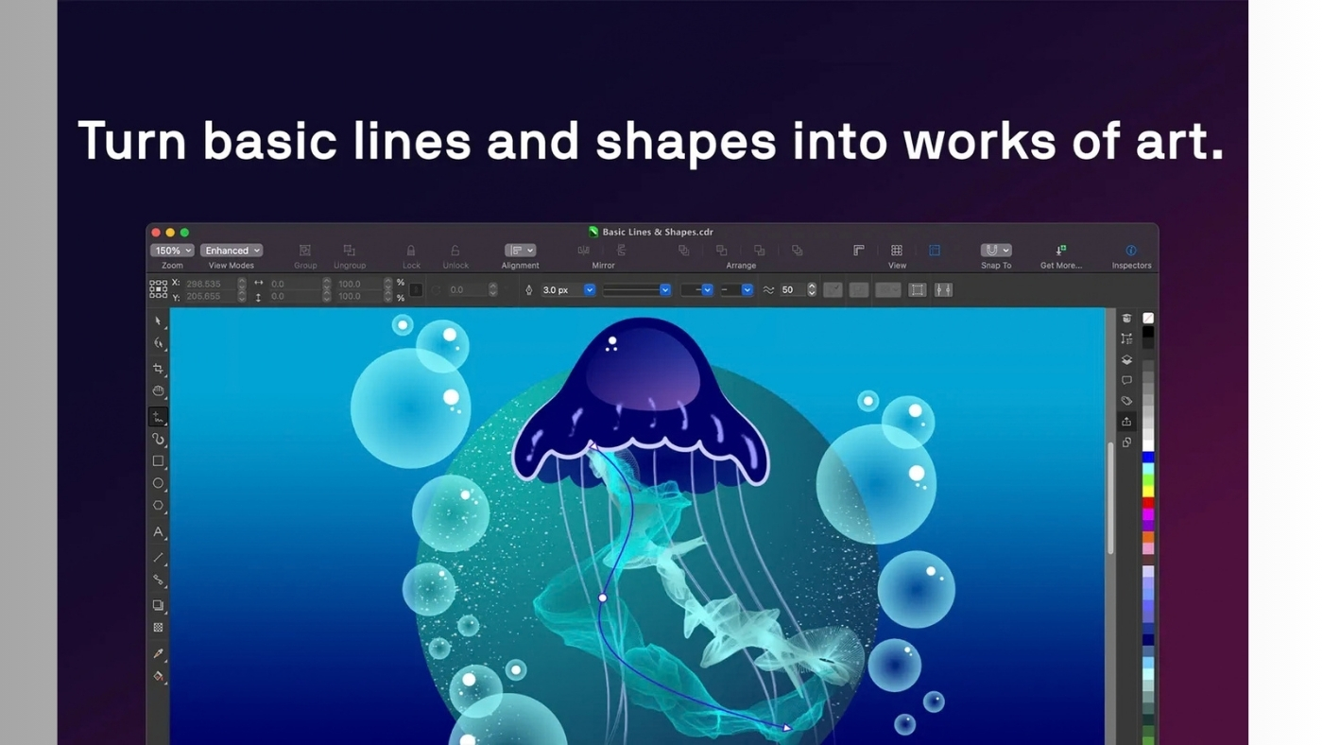Pick the blue swatch in palette
The height and width of the screenshot is (745, 1323).
tap(1148, 458)
